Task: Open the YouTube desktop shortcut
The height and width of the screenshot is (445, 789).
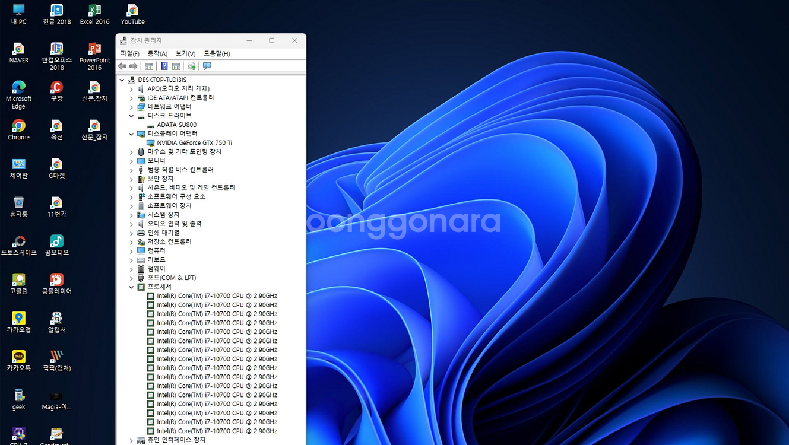Action: click(x=132, y=11)
